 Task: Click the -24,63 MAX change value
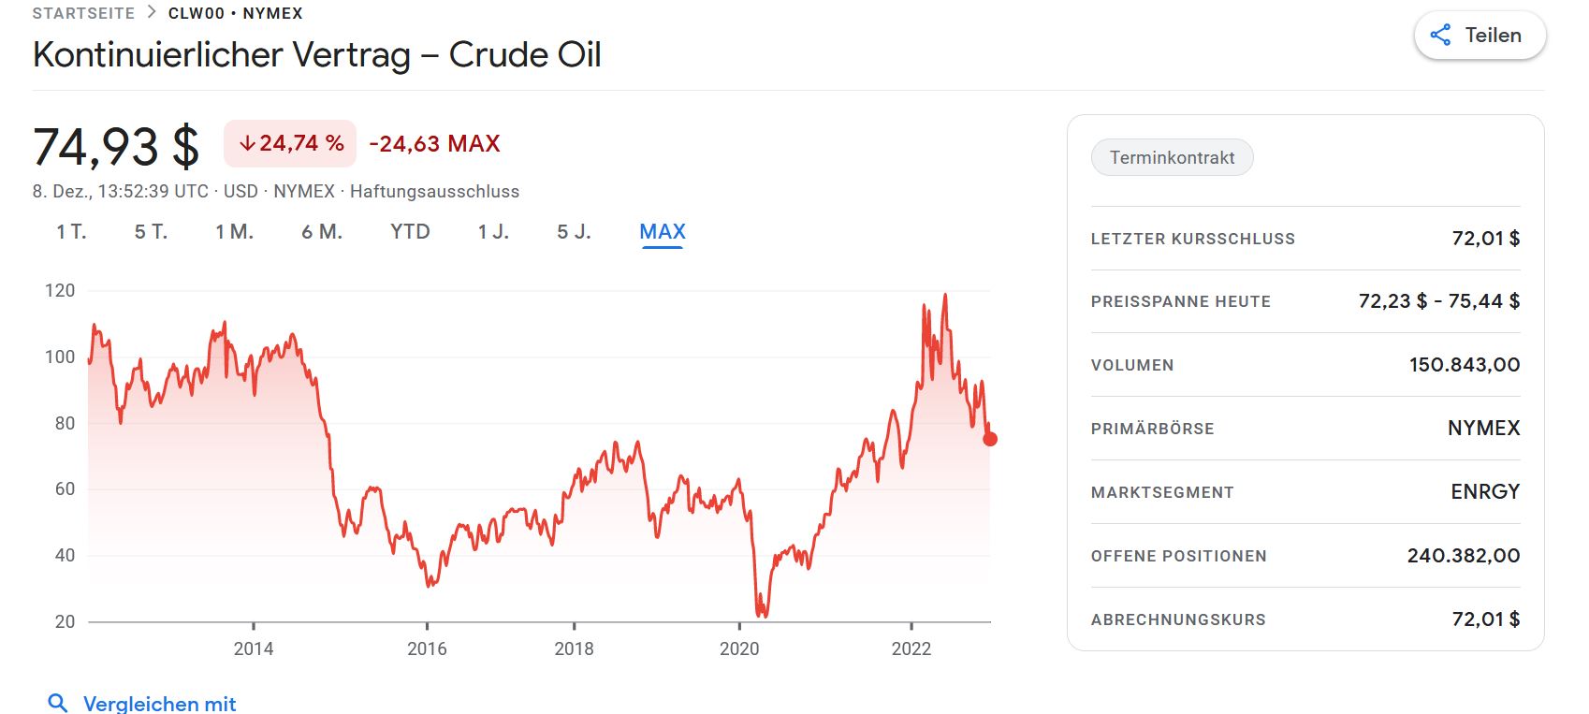pyautogui.click(x=434, y=143)
